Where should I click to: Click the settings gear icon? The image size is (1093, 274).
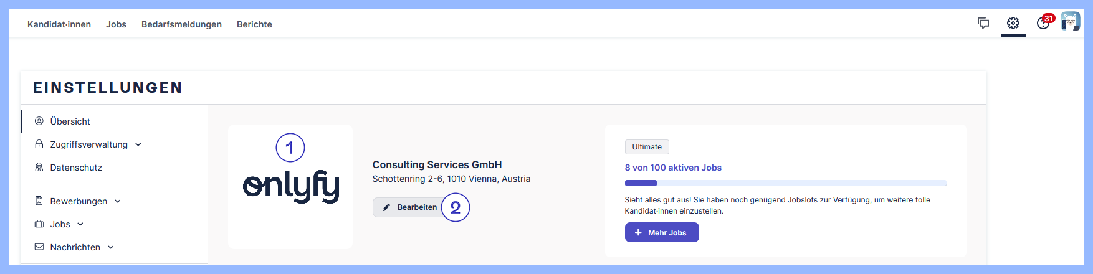click(1013, 23)
